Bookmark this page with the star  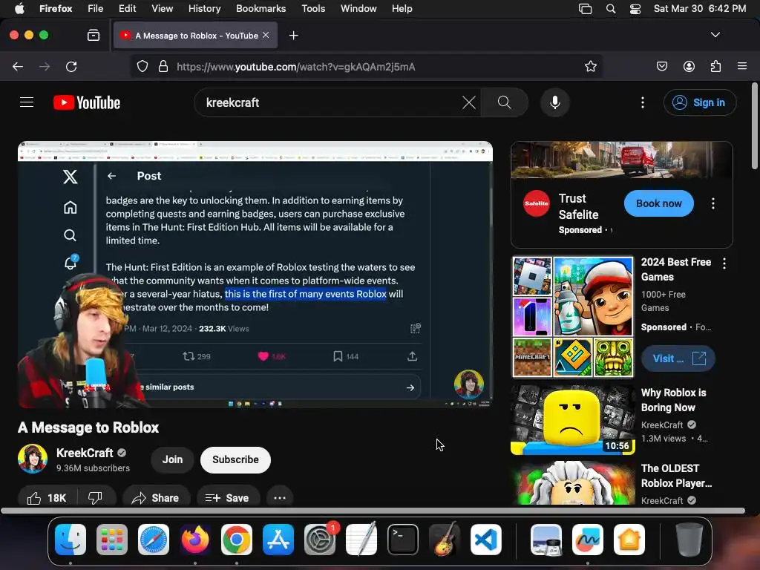click(x=590, y=66)
